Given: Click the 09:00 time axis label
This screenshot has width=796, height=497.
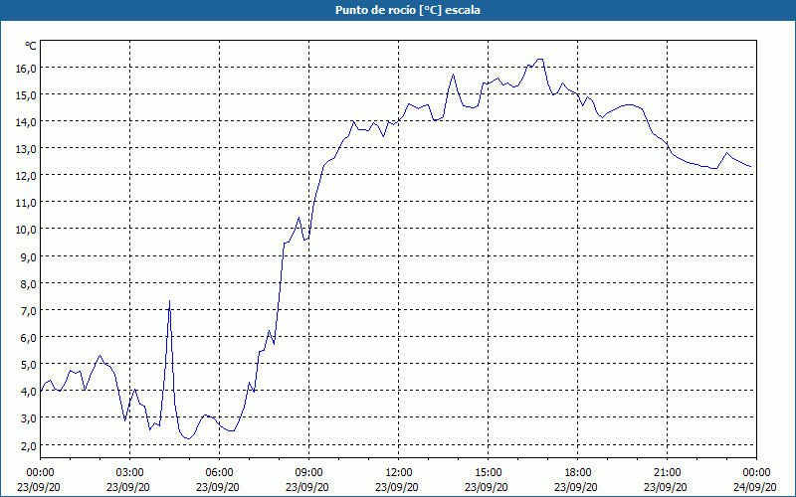Looking at the screenshot, I should coord(308,473).
